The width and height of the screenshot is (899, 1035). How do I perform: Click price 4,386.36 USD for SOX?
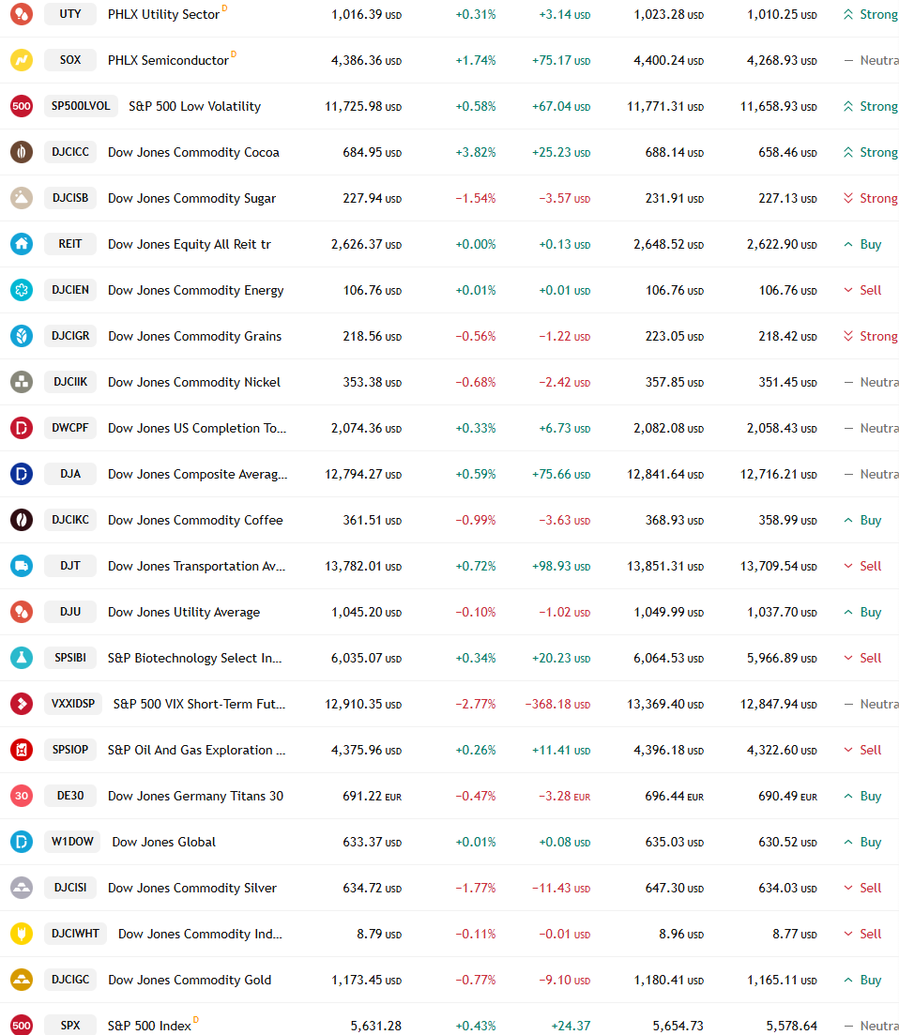(x=366, y=60)
